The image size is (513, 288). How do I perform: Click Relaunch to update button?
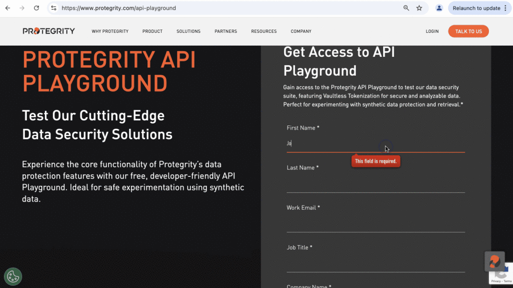click(476, 8)
